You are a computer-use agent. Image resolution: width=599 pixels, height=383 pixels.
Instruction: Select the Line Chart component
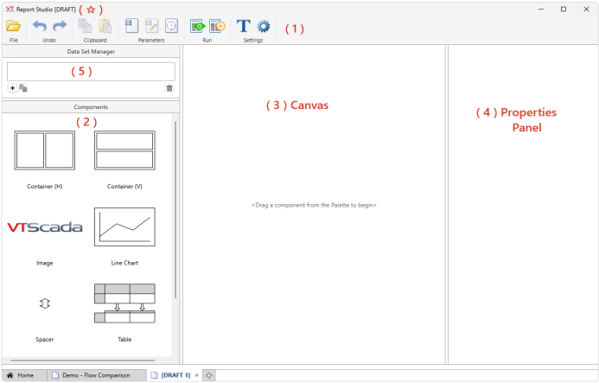(124, 227)
